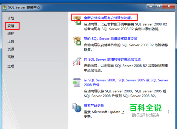Click 新的 SQL Server 故障转移群集安装 link
This screenshot has width=177, height=129.
pos(110,39)
